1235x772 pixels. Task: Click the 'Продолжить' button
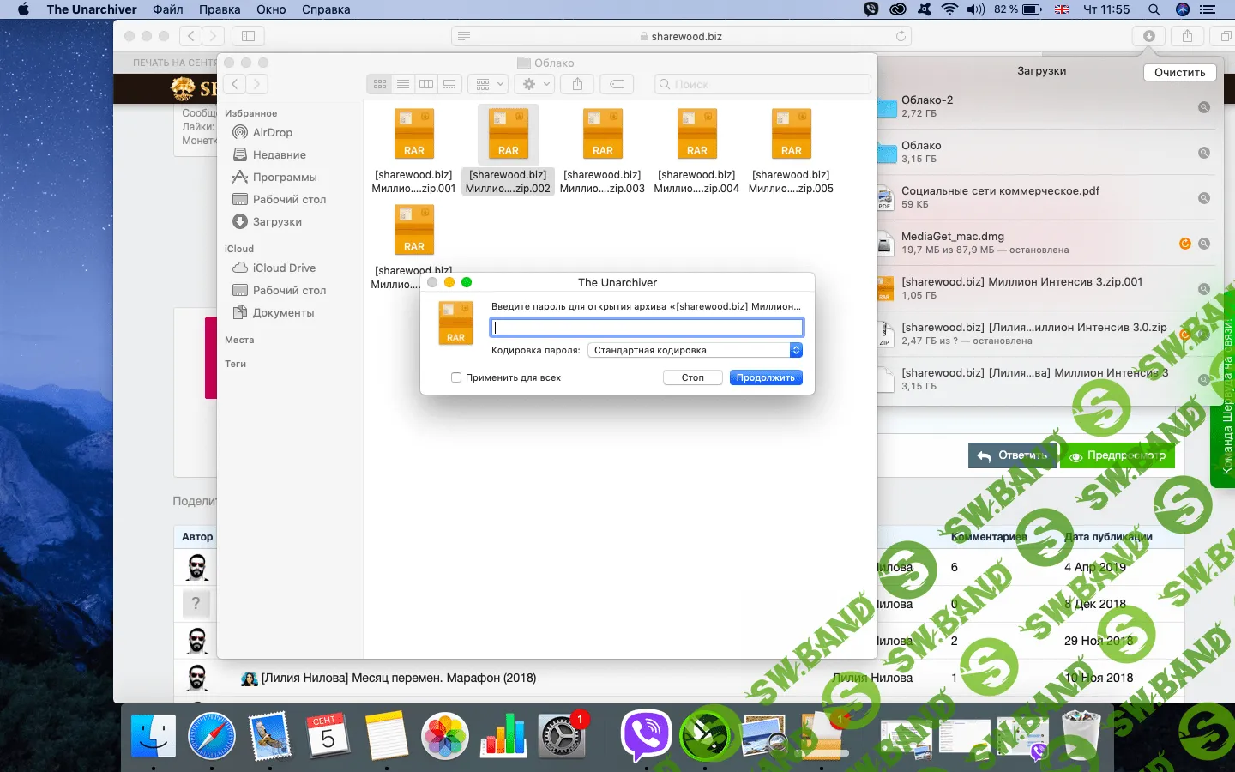point(765,377)
